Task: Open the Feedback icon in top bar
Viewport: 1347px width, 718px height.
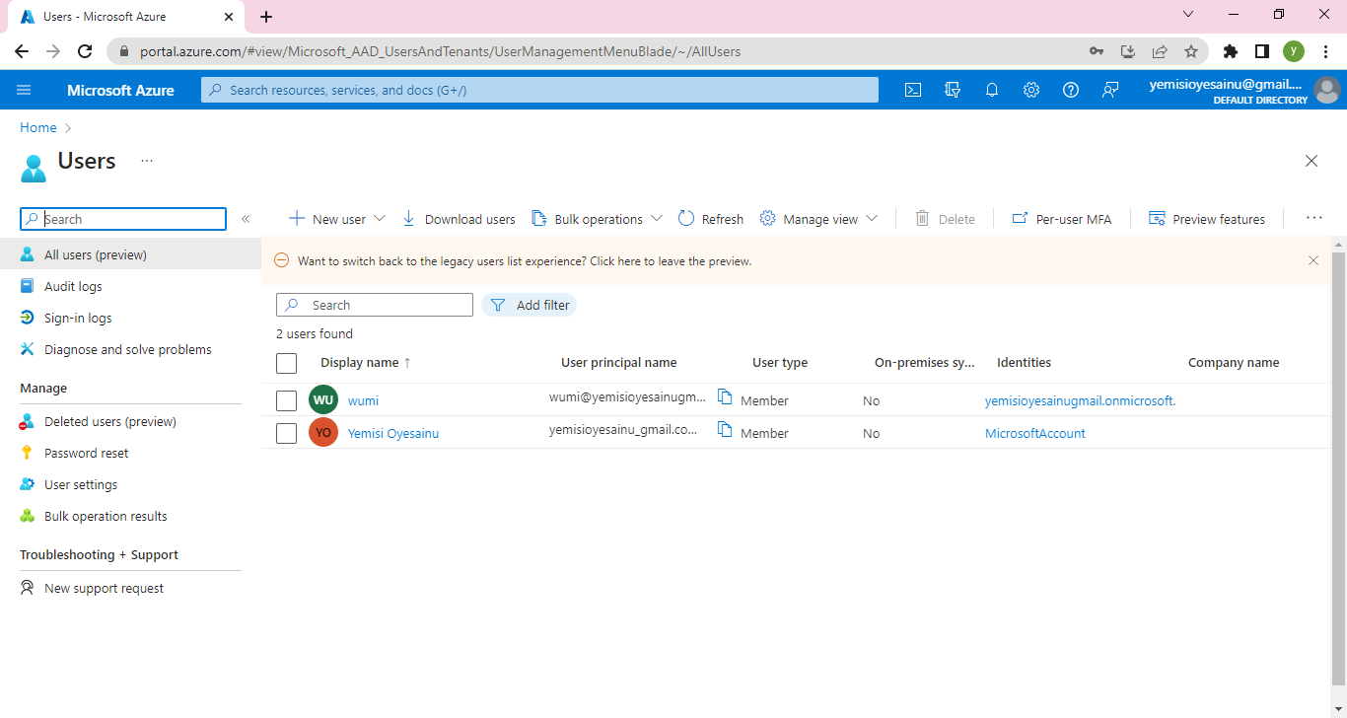Action: click(x=1110, y=90)
